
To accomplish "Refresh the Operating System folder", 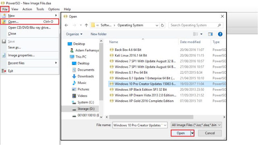I will pos(162,25).
